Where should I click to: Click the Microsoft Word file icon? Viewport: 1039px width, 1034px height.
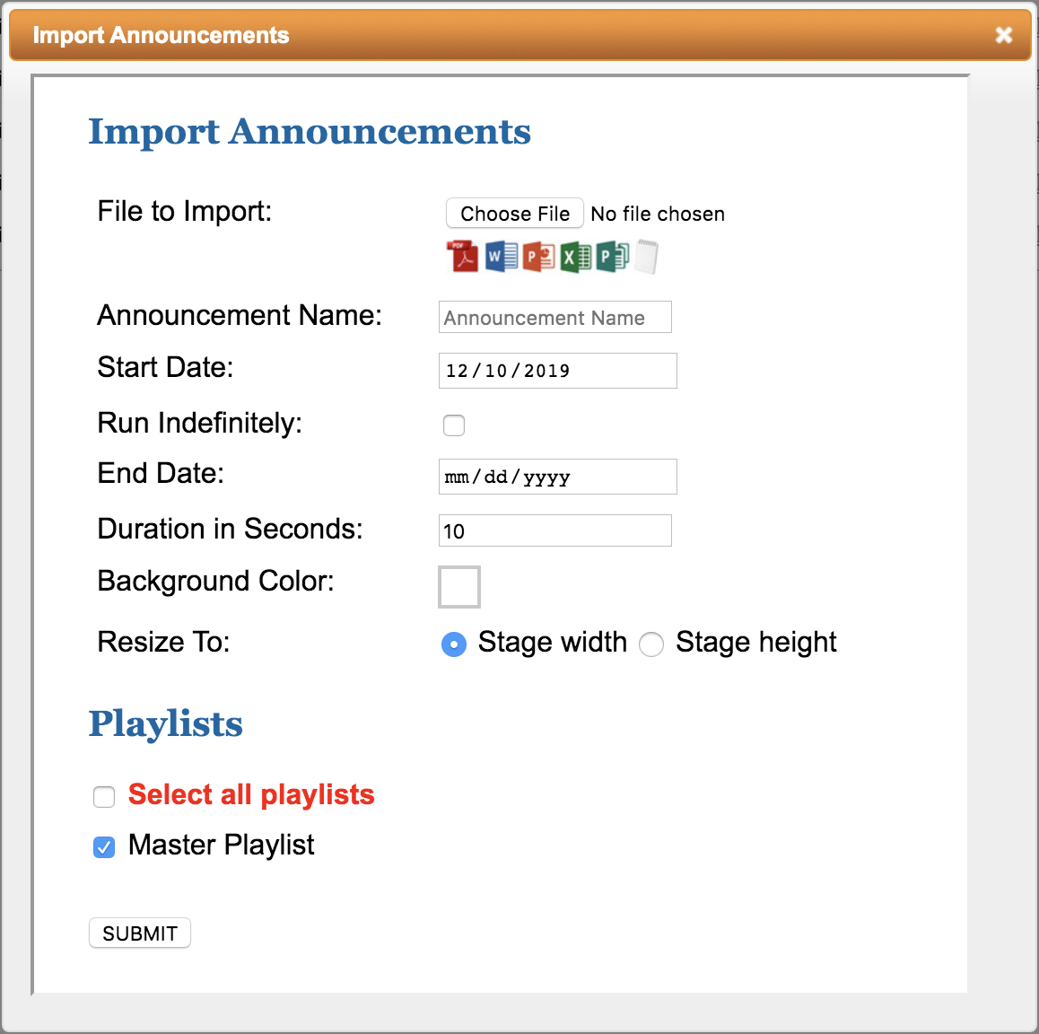tap(502, 257)
